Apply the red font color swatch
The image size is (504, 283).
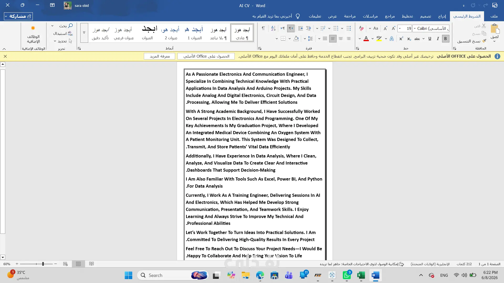click(366, 39)
